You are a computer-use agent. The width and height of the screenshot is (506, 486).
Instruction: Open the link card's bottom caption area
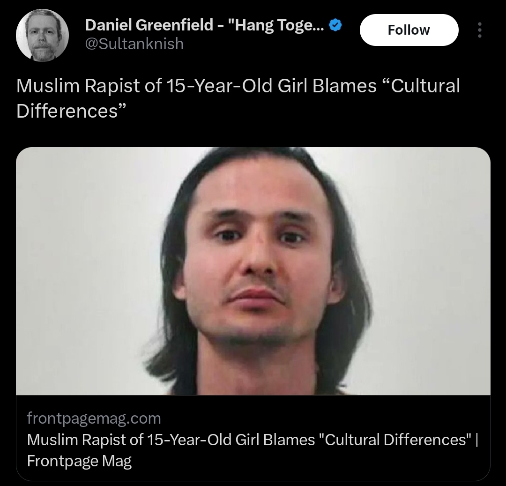(x=253, y=438)
